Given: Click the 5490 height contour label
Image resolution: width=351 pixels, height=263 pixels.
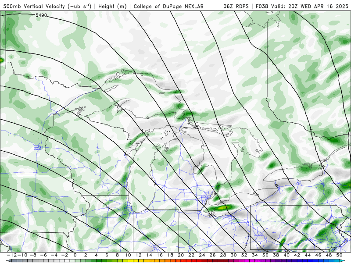Looking at the screenshot, I should coord(41,15).
